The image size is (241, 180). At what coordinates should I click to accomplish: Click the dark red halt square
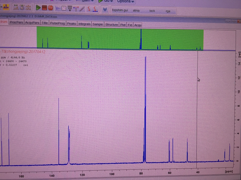tap(44, 8)
